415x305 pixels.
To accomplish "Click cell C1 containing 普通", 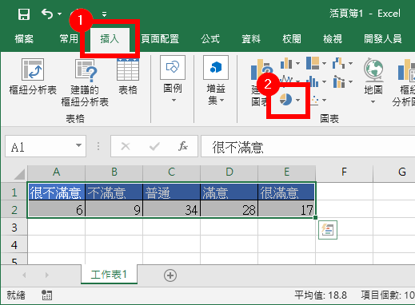I will pos(171,192).
